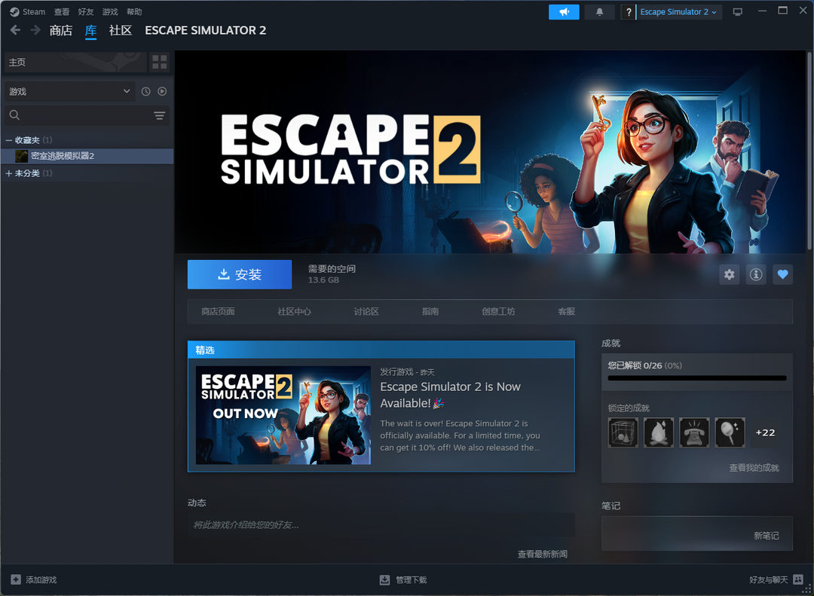Open the 帮助 menu
Viewport: 814px width, 596px height.
(x=134, y=12)
